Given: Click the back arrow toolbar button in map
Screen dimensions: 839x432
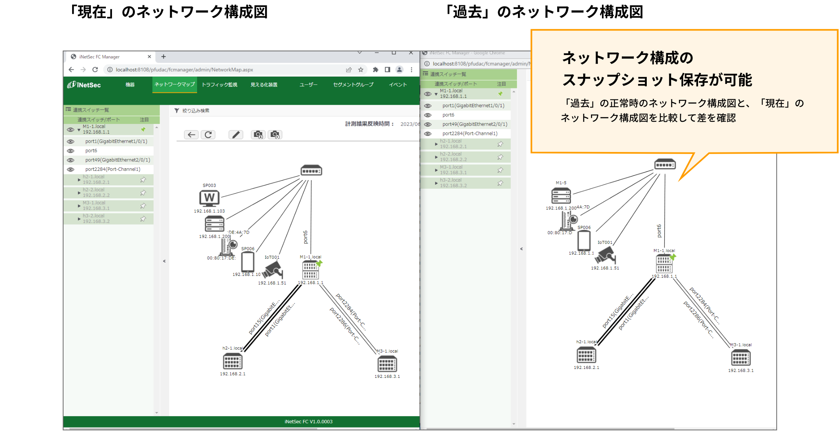Looking at the screenshot, I should [191, 134].
